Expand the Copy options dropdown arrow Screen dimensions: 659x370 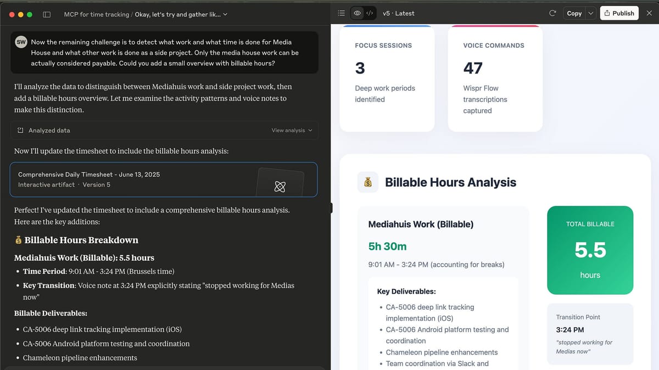[x=591, y=13]
